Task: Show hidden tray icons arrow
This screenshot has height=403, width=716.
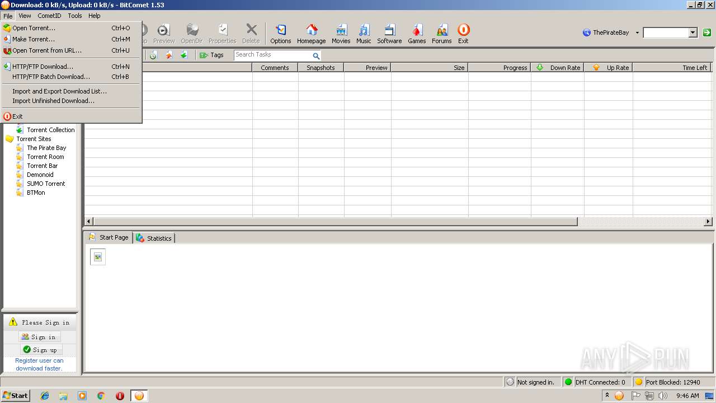Action: click(607, 395)
